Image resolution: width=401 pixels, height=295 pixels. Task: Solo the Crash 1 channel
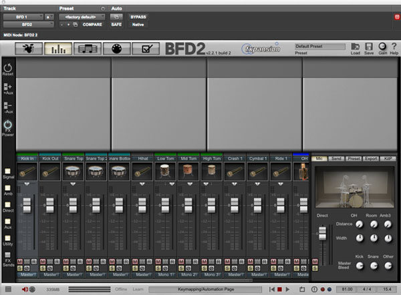click(x=227, y=268)
